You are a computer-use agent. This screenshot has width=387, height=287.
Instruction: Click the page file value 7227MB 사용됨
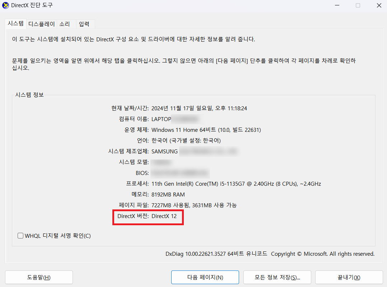coord(171,205)
